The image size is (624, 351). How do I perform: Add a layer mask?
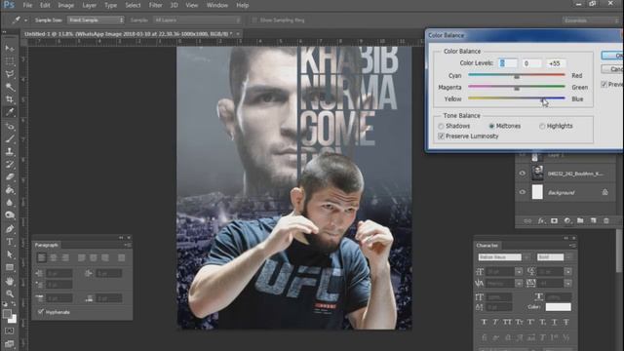point(554,221)
